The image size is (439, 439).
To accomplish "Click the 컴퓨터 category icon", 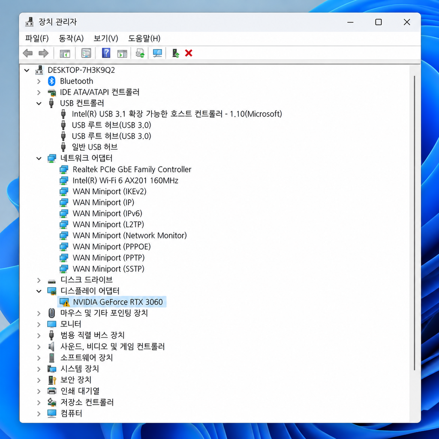I will coord(52,414).
